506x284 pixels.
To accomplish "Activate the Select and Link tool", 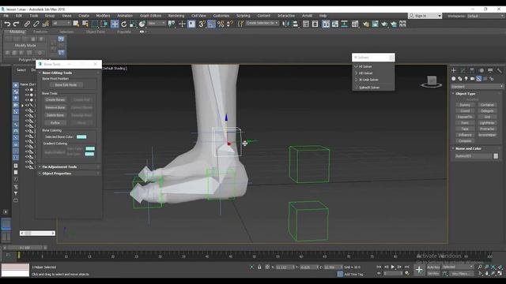I will point(27,24).
